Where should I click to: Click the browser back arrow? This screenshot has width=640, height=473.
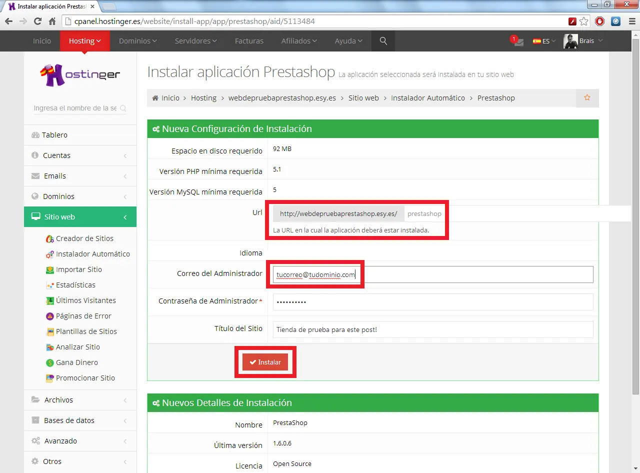[x=8, y=21]
